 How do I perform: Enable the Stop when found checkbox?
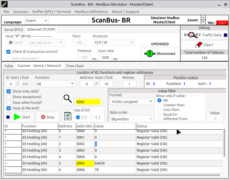click(9, 103)
